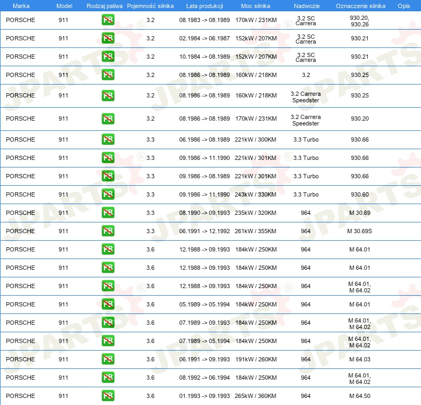Click the fuel icon in the 221kW 09.1986 -> 11.1990 row
421x405 pixels.
coord(108,158)
